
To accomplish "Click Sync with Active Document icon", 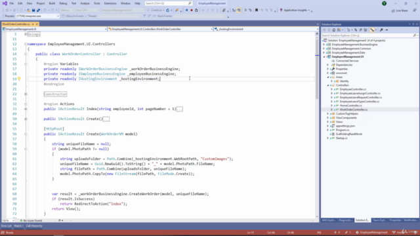I will 356,30.
